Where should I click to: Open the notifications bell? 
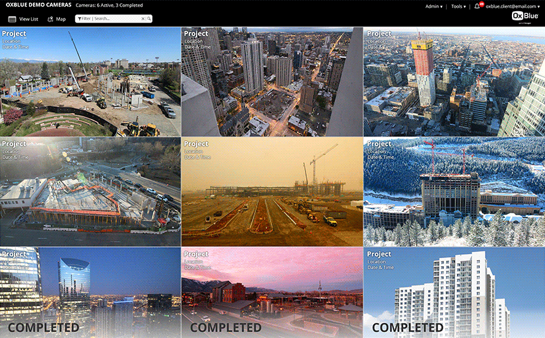pyautogui.click(x=477, y=7)
